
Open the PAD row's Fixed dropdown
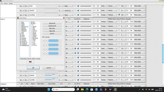[x=104, y=6]
